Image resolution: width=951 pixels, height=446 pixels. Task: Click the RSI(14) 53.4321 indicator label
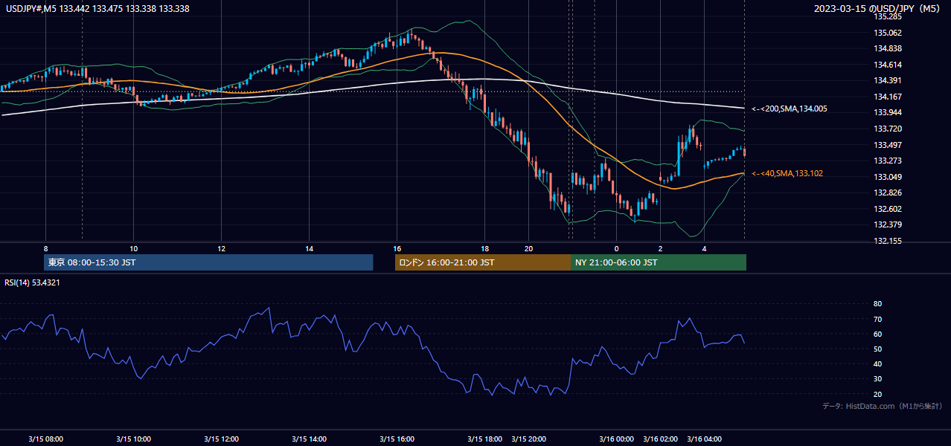pyautogui.click(x=32, y=282)
